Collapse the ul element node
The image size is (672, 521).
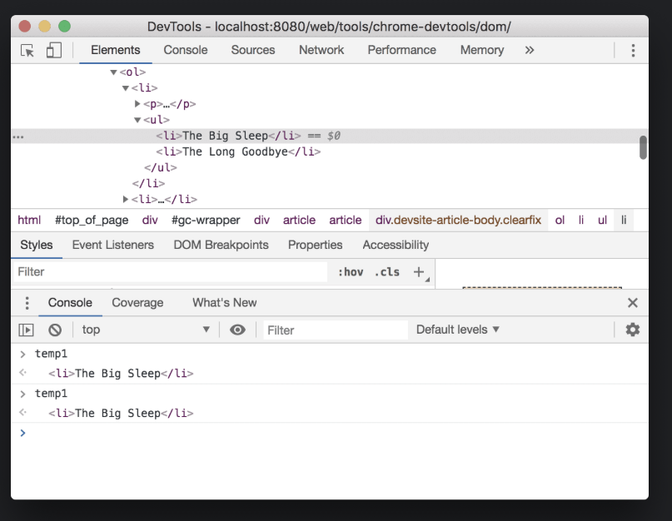[137, 119]
